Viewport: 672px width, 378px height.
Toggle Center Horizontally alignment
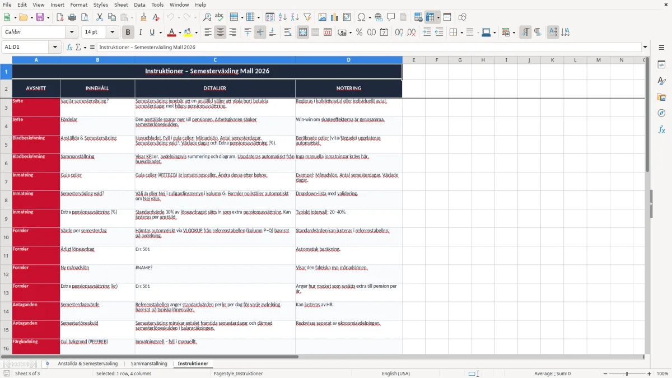point(220,32)
